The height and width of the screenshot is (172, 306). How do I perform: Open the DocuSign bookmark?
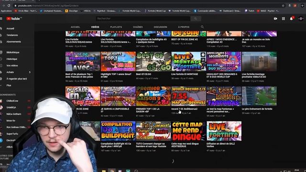click(72, 11)
